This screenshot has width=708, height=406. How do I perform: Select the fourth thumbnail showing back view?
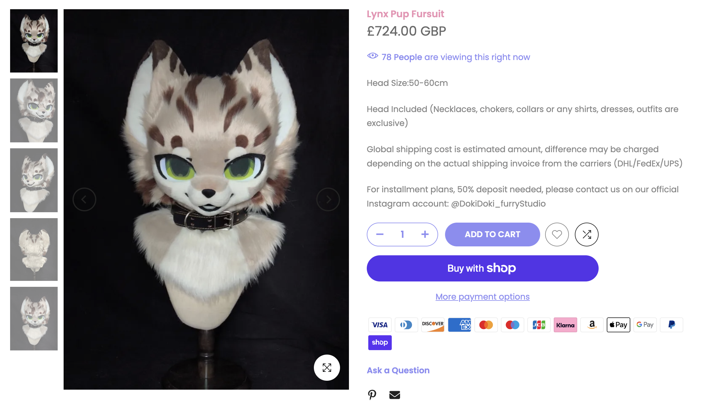(34, 249)
